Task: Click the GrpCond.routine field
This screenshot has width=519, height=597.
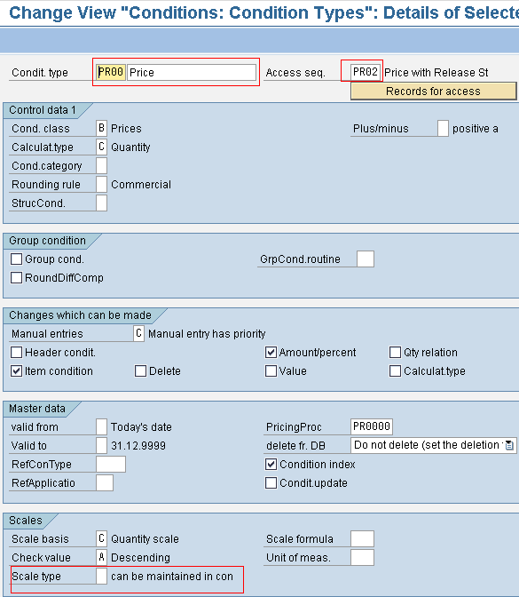Action: click(x=366, y=259)
